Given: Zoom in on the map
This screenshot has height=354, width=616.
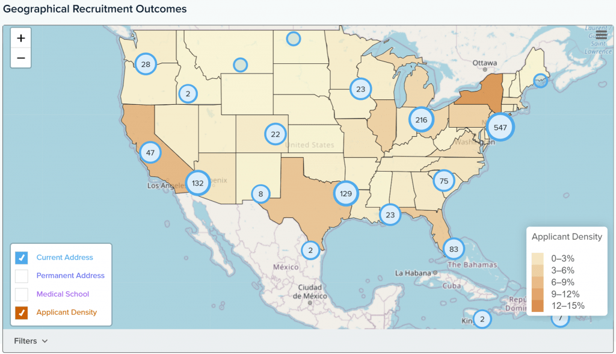Looking at the screenshot, I should pyautogui.click(x=21, y=39).
